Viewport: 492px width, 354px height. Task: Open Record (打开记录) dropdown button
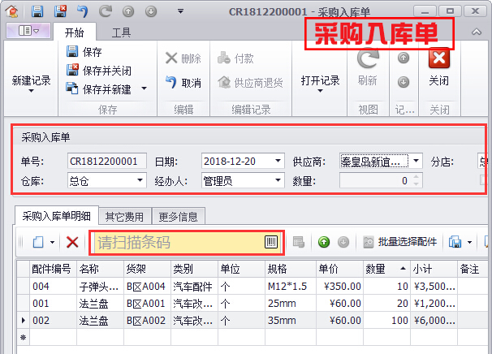click(320, 81)
